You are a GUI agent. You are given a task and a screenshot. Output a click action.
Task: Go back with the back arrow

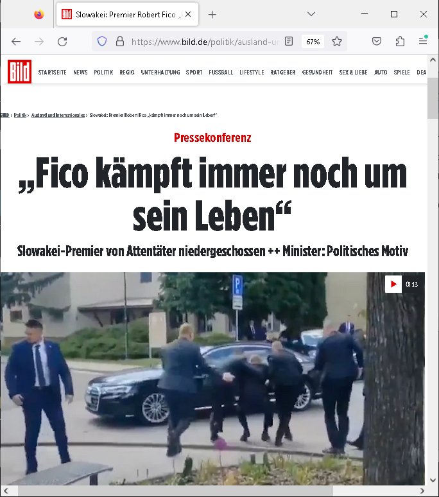point(16,42)
